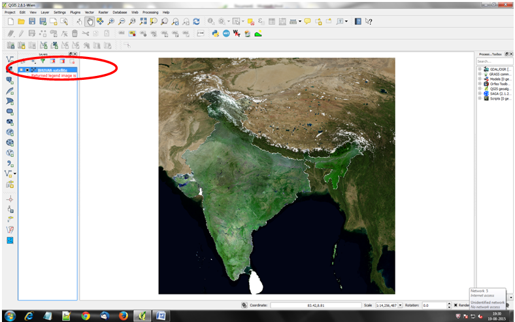Expand the GRASS commands toolbox group
The height and width of the screenshot is (322, 515).
pos(480,74)
